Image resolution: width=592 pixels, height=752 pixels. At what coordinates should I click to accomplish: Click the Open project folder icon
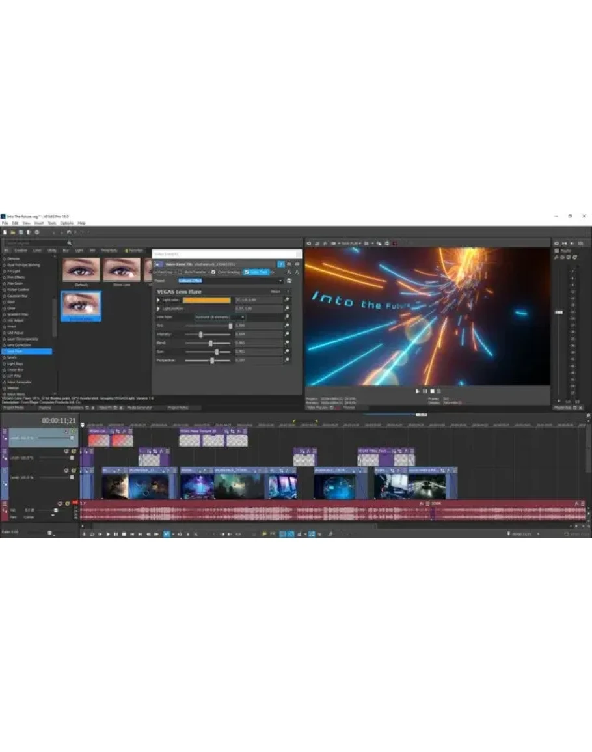[x=12, y=232]
